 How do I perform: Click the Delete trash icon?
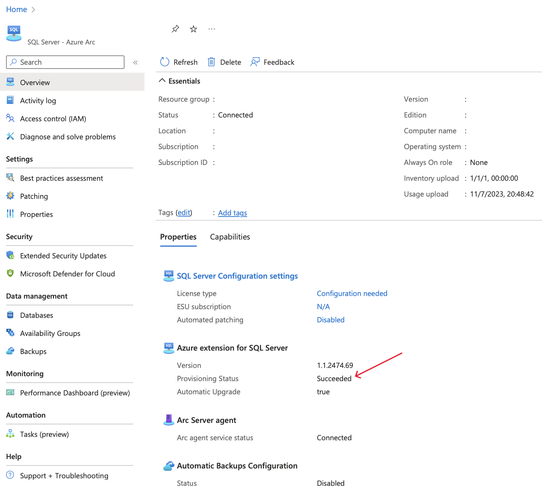[211, 62]
